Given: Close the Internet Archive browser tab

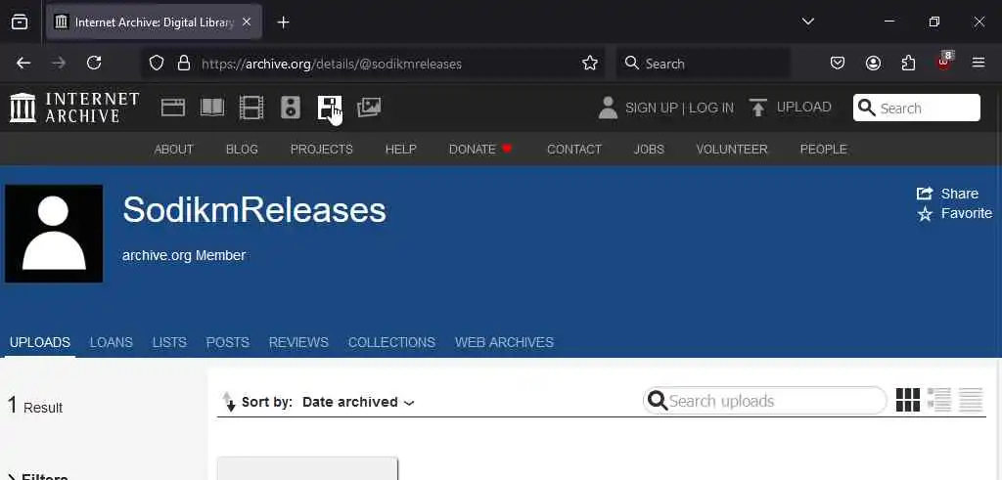Looking at the screenshot, I should [247, 22].
